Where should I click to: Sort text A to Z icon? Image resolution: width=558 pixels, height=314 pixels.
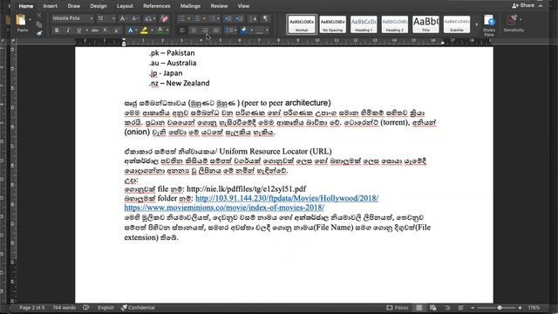(x=254, y=18)
